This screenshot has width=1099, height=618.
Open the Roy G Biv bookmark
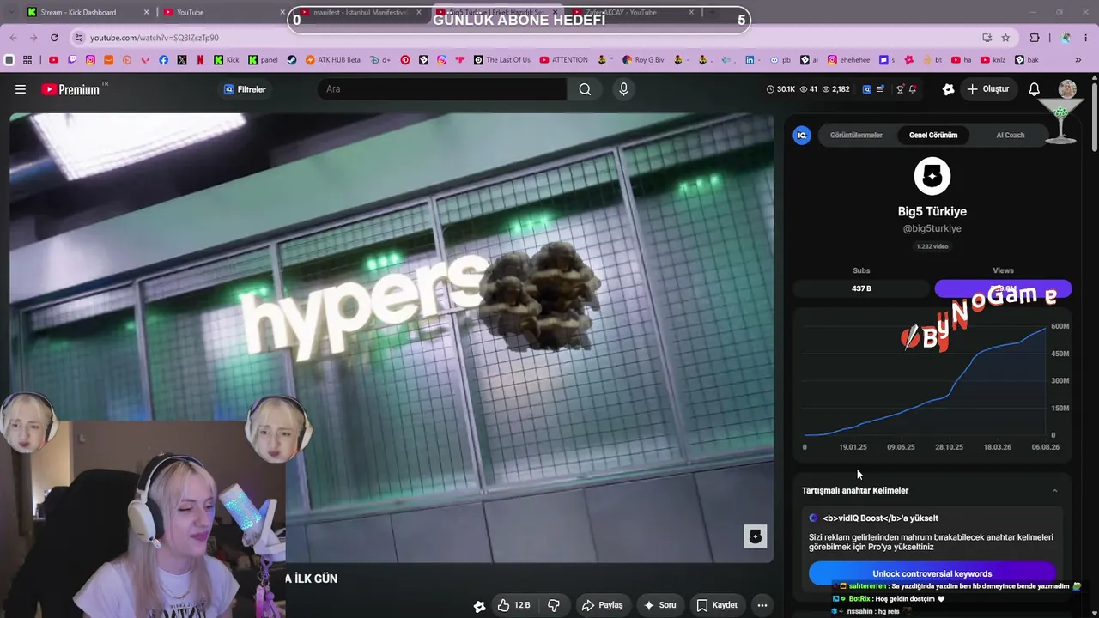(x=643, y=60)
